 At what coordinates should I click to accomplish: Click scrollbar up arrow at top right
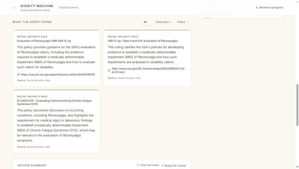click(297, 1)
